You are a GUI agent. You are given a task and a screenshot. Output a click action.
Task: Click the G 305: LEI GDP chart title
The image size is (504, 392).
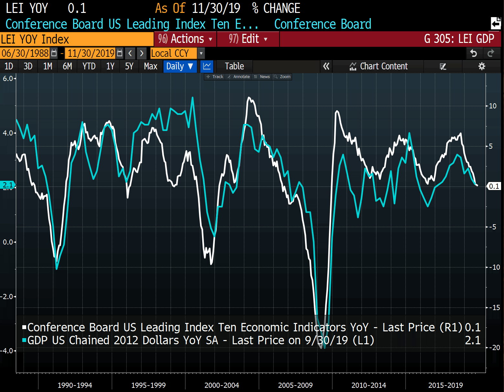coord(459,39)
